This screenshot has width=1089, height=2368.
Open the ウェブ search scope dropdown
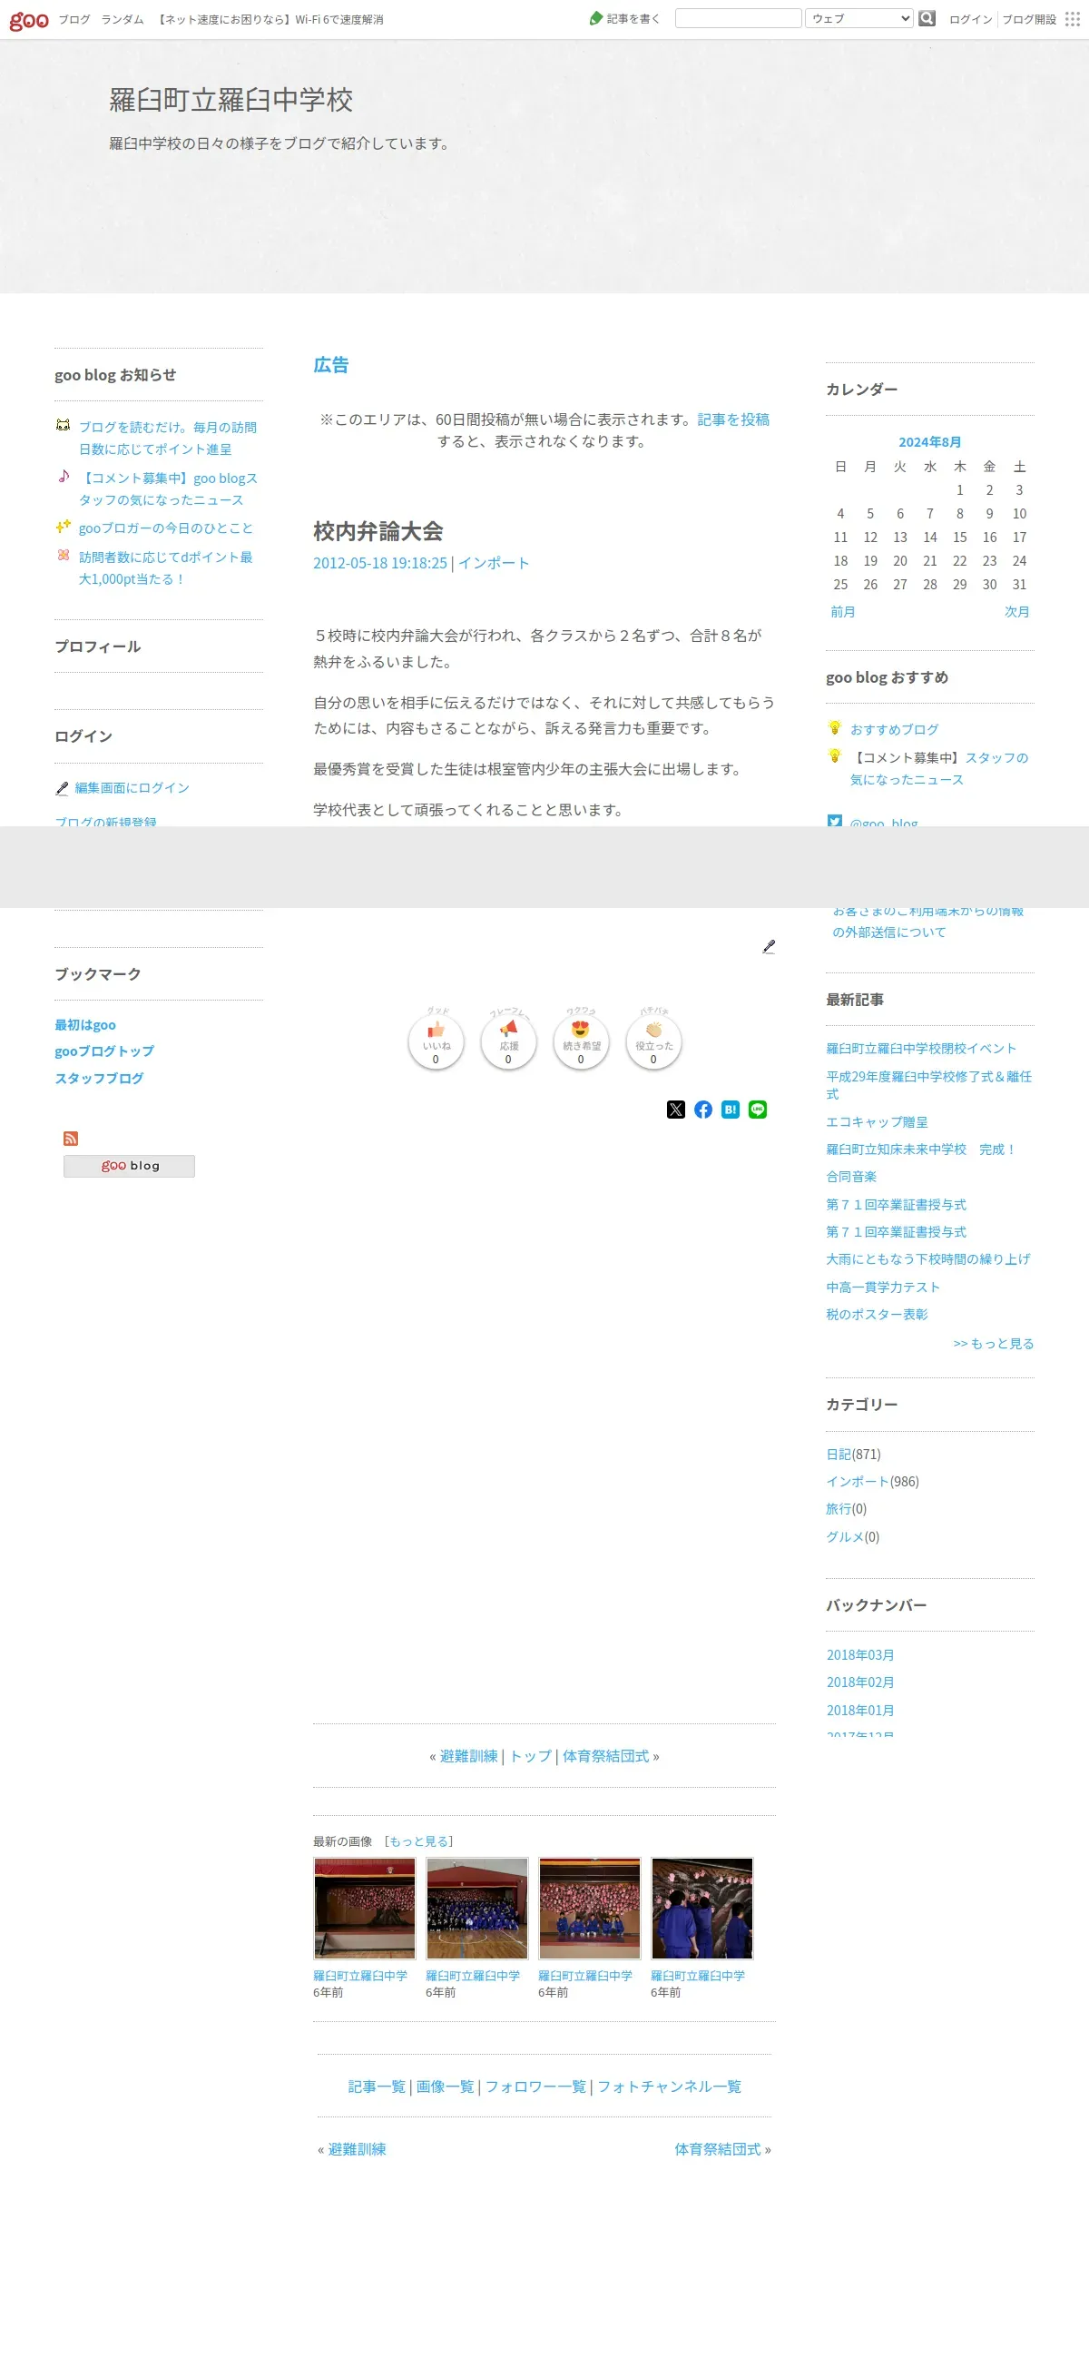[x=859, y=18]
